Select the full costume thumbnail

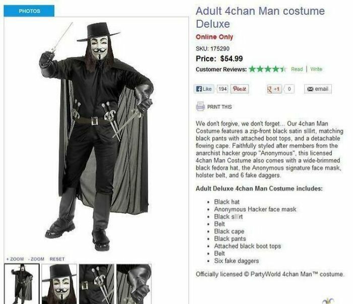[22, 283]
